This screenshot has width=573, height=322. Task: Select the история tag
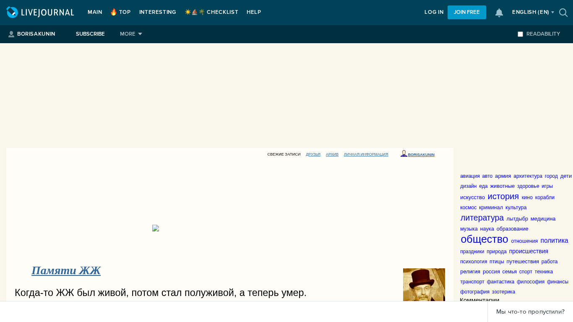click(503, 196)
